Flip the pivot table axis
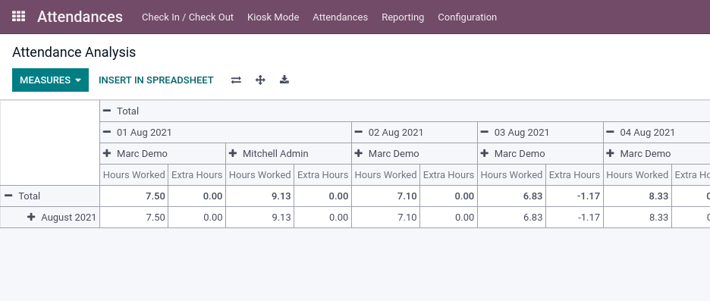The image size is (710, 301). [x=236, y=80]
